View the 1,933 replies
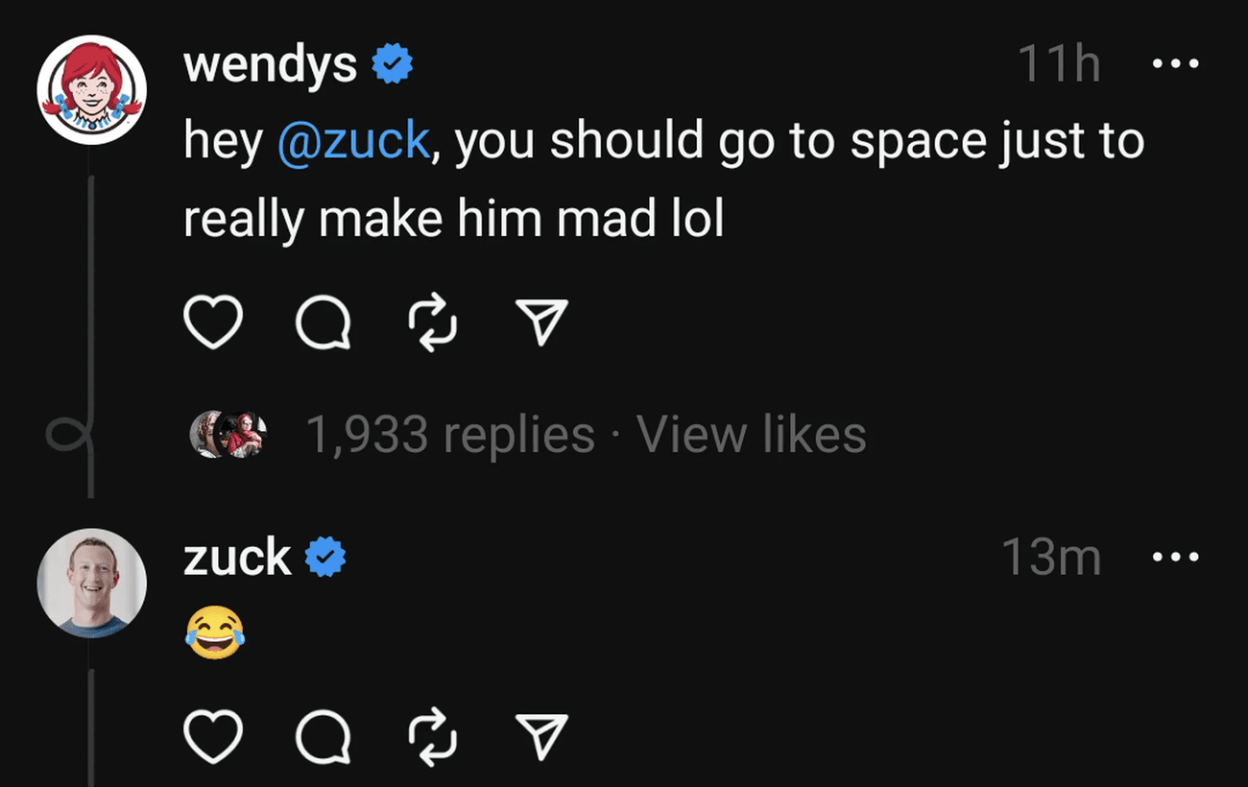Screen dimensions: 1248x787 coord(449,435)
